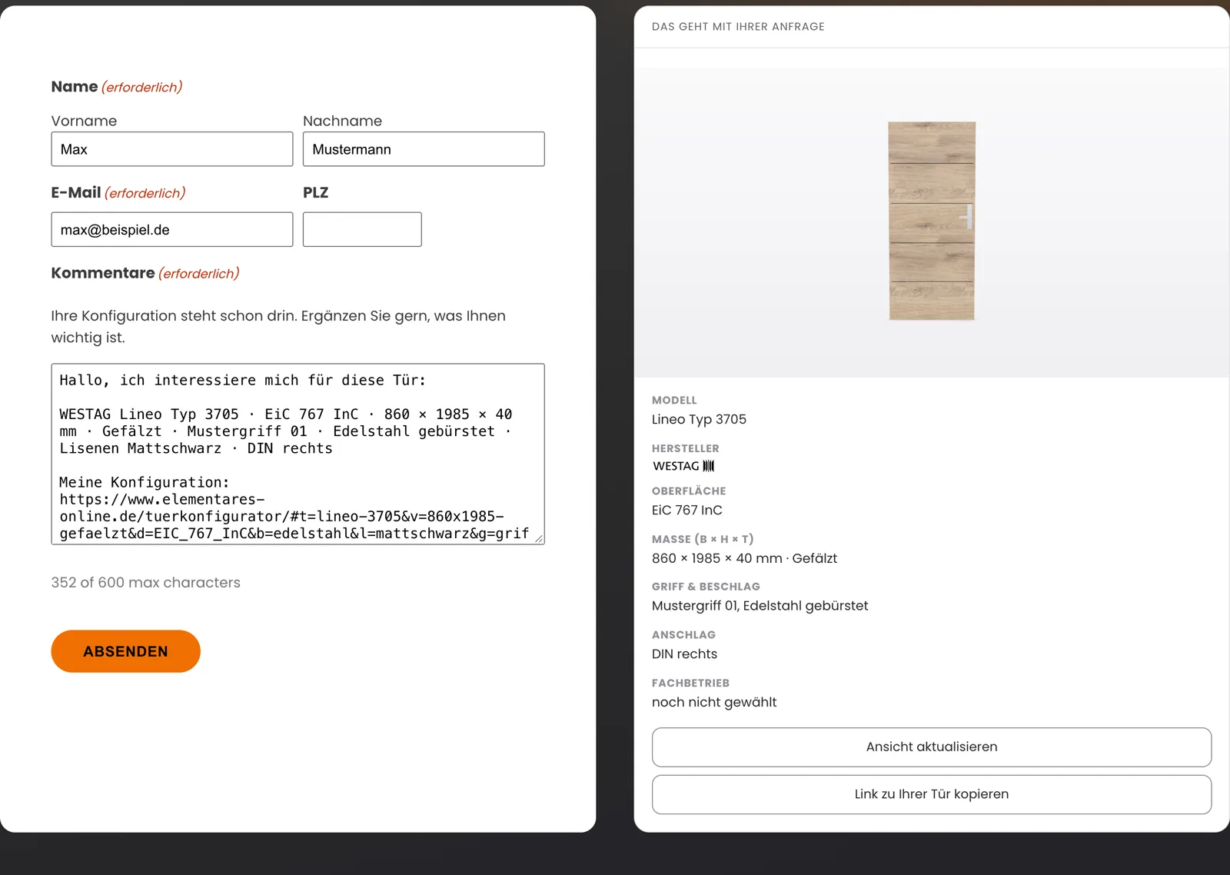
Task: Click the 'noch nicht gewählt' text
Action: pyautogui.click(x=714, y=702)
